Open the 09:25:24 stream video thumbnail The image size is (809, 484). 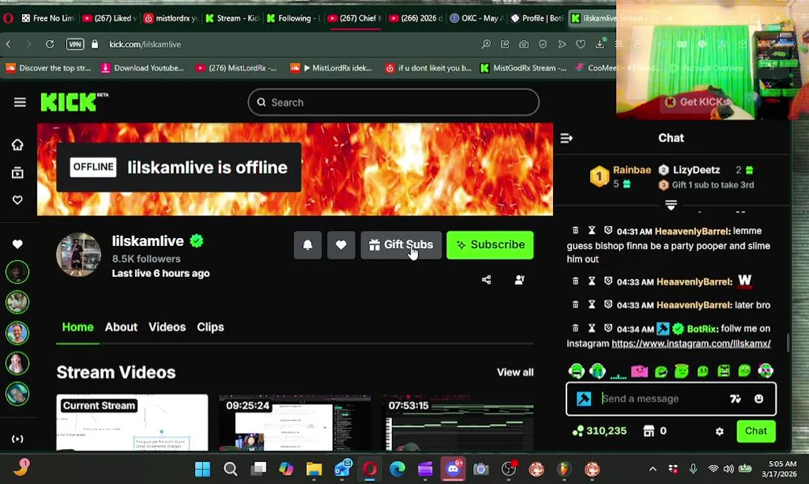pyautogui.click(x=294, y=423)
